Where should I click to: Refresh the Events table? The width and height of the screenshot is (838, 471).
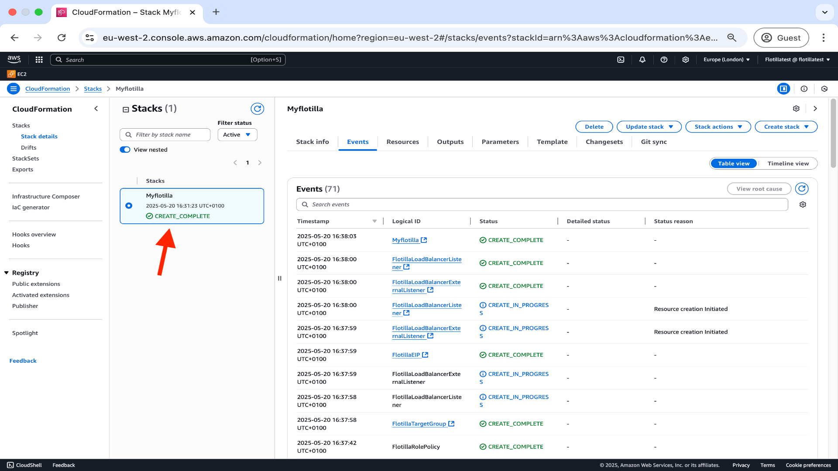802,189
